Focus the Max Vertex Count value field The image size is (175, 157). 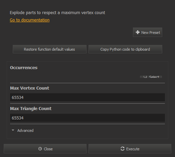tap(87, 97)
